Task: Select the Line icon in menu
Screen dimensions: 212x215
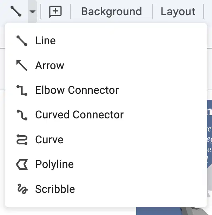Action: (22, 41)
